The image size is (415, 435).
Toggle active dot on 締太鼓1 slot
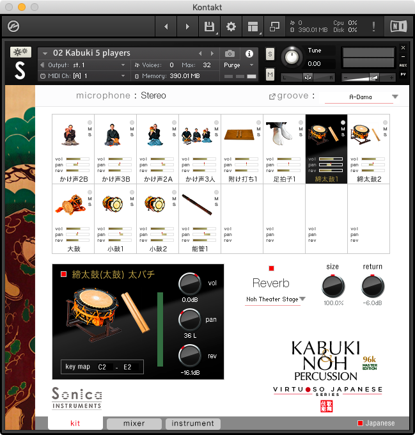[x=343, y=122]
